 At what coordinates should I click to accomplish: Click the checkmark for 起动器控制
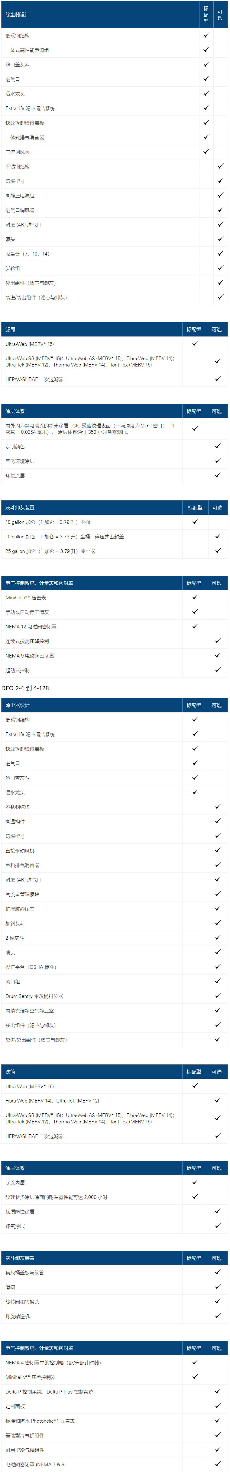pyautogui.click(x=218, y=670)
